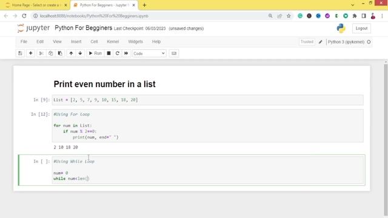The image size is (388, 218).
Task: Click the Print even number heading cell
Action: tap(105, 84)
